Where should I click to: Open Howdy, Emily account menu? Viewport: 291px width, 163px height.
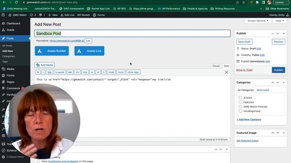click(x=279, y=15)
